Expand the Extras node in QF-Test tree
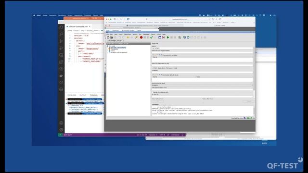The height and width of the screenshot is (173, 308). (108, 51)
